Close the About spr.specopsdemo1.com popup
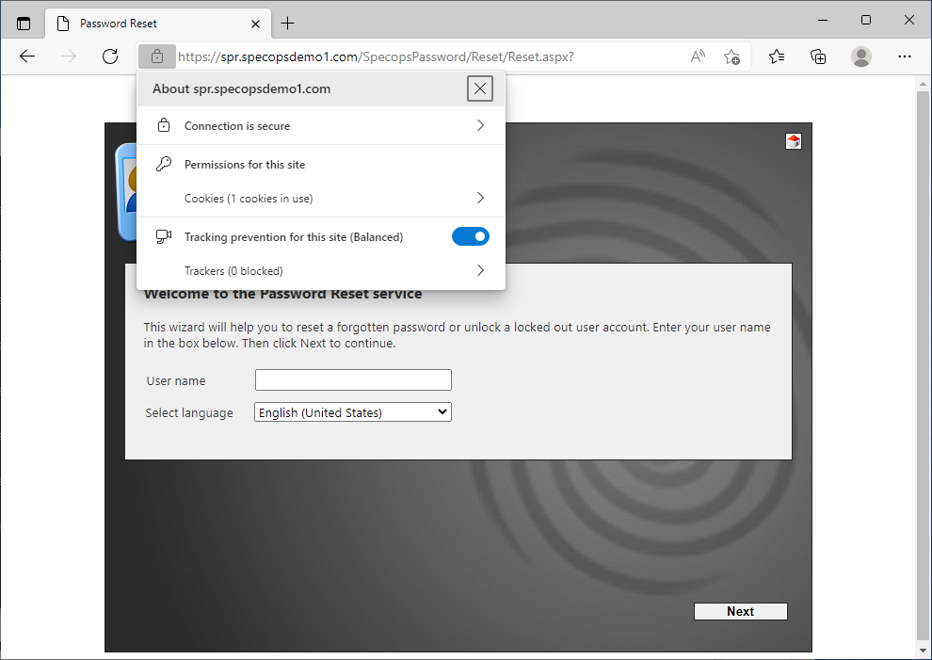This screenshot has height=660, width=932. 480,89
